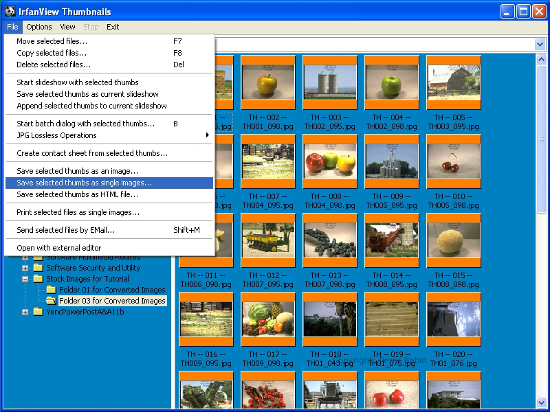The width and height of the screenshot is (550, 412).
Task: Save selected thumbs as current slideshow
Action: click(109, 94)
